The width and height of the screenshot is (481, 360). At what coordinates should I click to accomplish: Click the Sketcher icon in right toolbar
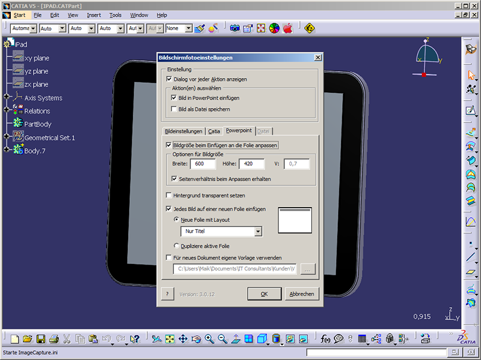pos(470,110)
